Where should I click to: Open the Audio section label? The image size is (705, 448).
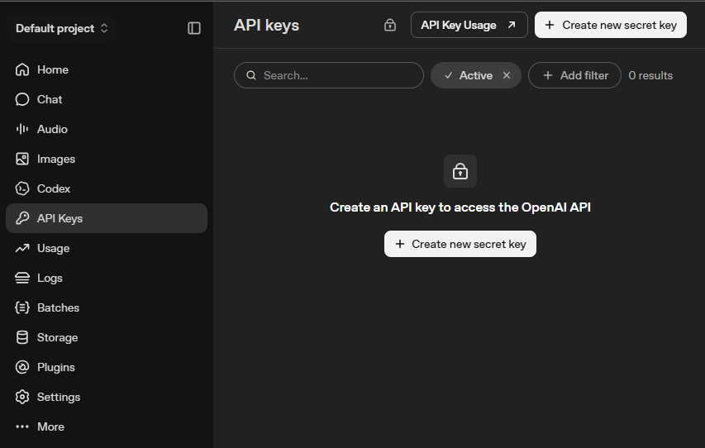coord(52,129)
